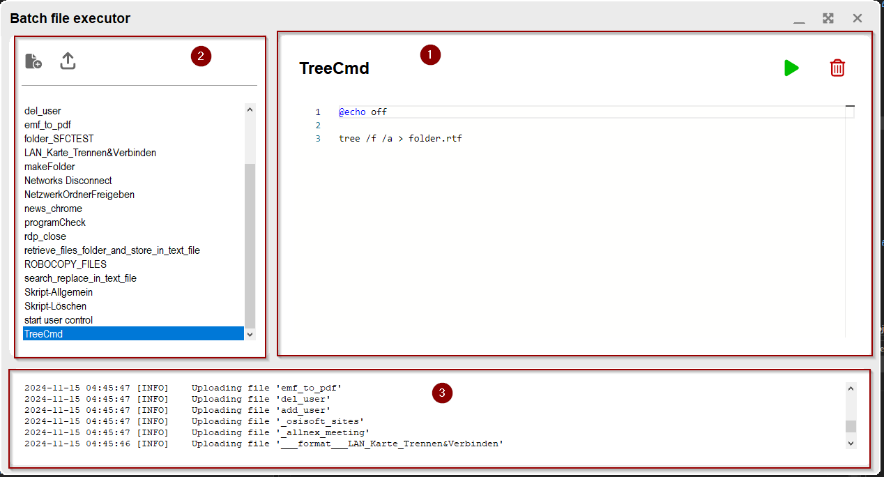Select the Skript-Löschen entry
The height and width of the screenshot is (477, 884).
click(55, 306)
